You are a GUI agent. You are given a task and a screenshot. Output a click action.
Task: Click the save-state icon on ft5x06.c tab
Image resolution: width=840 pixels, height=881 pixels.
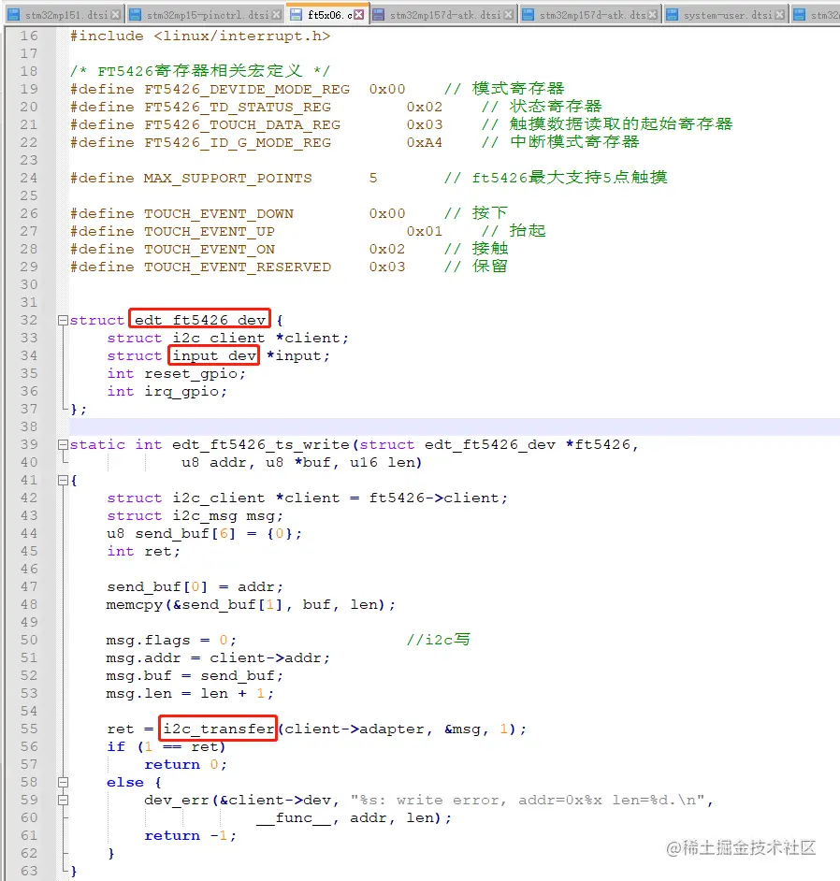(x=297, y=15)
